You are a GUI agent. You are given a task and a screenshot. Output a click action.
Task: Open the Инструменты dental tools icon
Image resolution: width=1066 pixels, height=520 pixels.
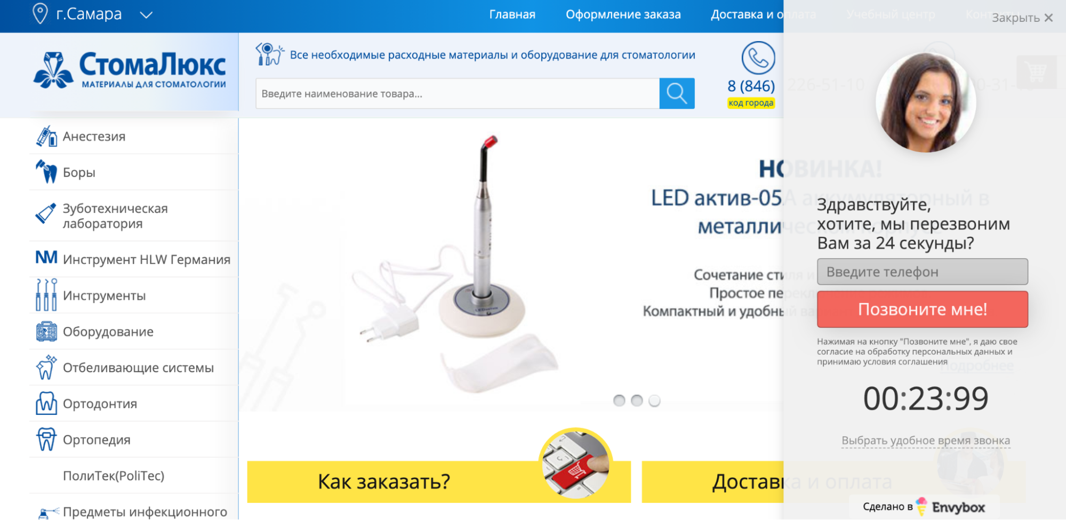(x=46, y=294)
